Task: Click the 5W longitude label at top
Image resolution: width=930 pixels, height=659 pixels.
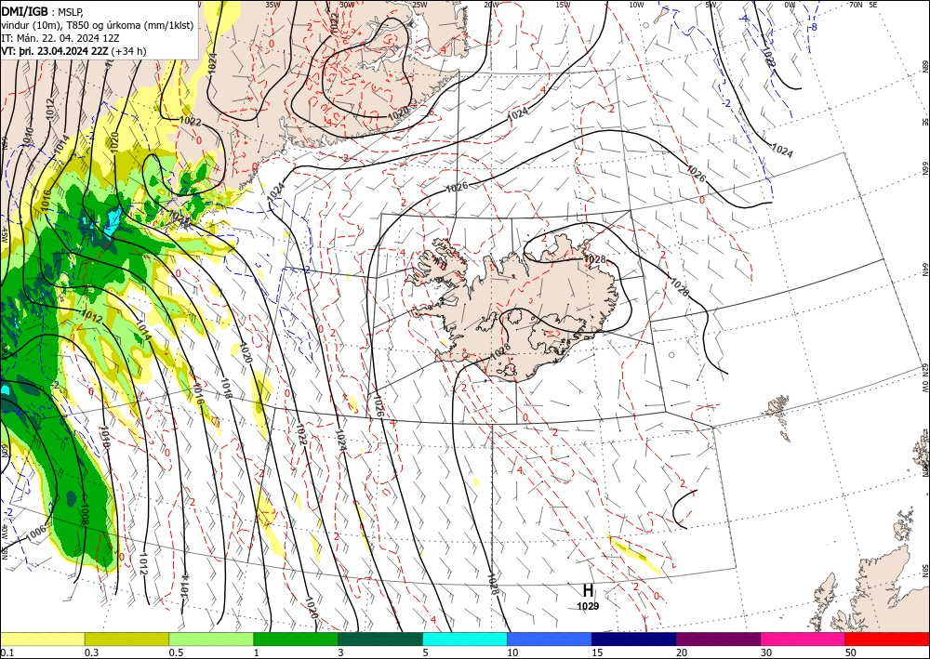Action: [x=711, y=5]
